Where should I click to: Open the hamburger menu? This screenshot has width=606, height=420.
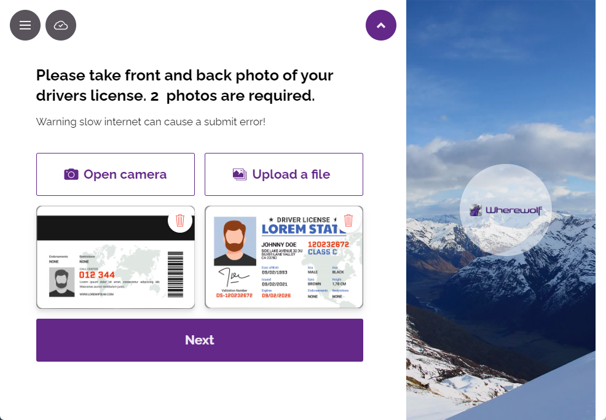click(x=25, y=25)
